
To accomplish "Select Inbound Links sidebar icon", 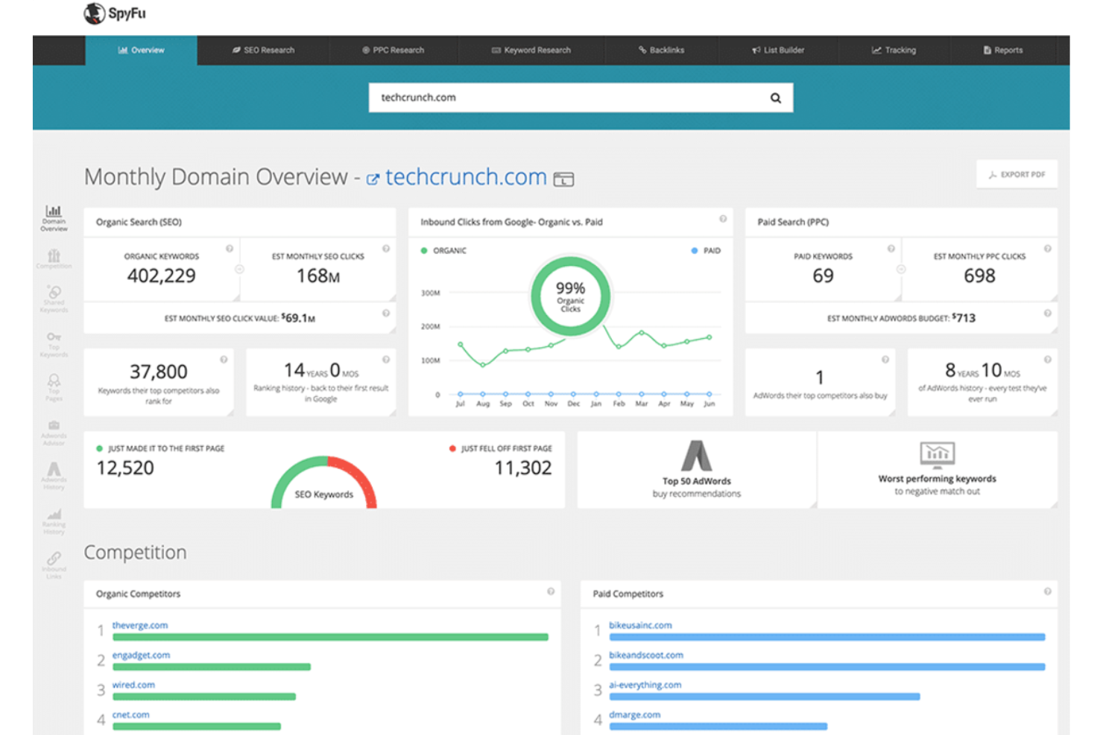I will [54, 565].
